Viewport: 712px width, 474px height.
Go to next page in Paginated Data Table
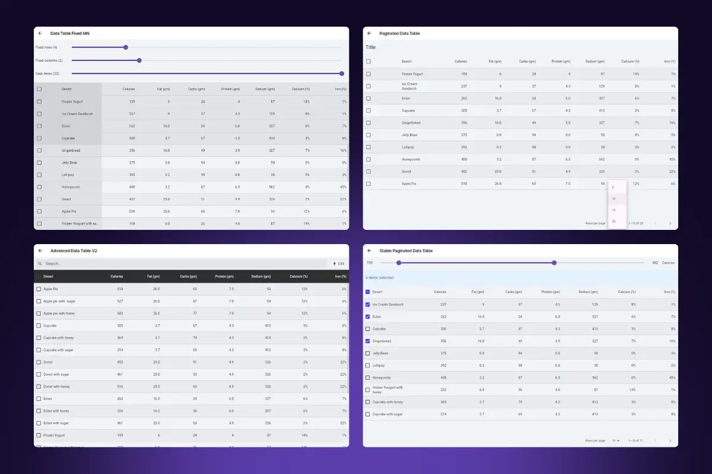pos(669,224)
